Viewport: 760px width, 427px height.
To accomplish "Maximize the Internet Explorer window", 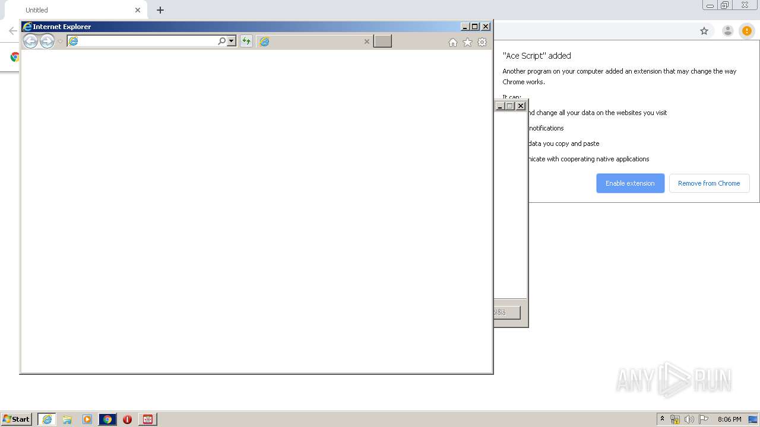I will [475, 27].
